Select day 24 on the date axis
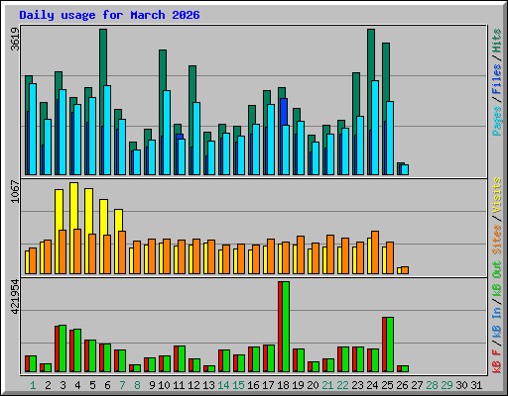508x396 pixels. point(372,385)
